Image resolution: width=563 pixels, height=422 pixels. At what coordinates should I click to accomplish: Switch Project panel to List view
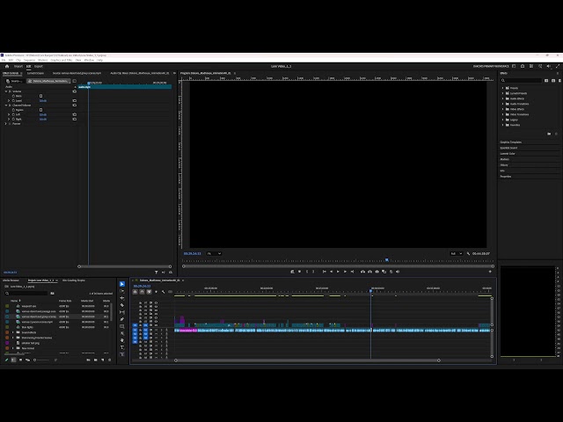tap(14, 360)
